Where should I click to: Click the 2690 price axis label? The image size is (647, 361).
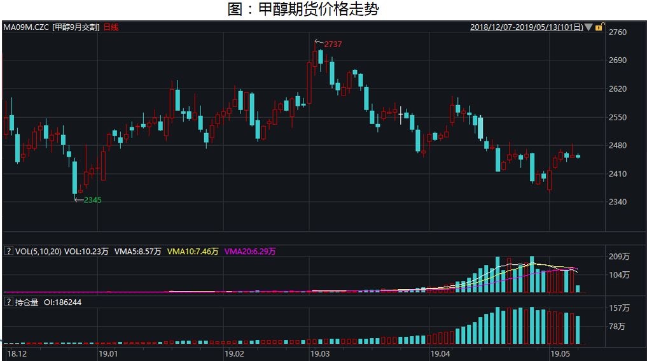618,60
